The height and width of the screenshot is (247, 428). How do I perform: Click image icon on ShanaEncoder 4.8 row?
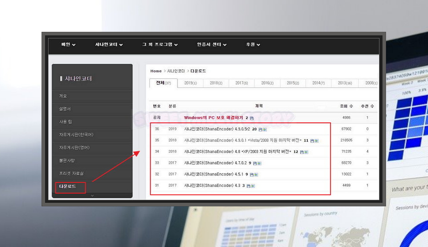click(x=306, y=152)
